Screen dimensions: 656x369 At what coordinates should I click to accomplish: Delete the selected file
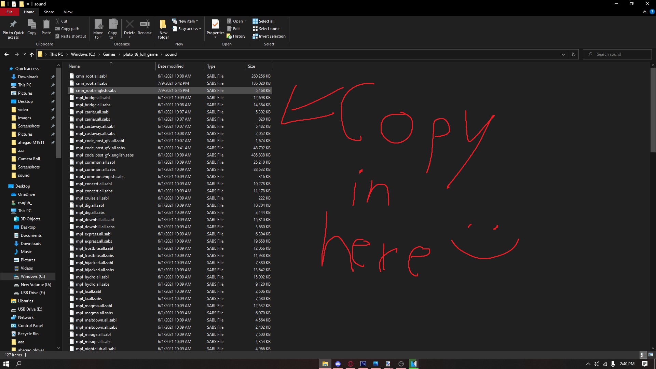click(129, 28)
